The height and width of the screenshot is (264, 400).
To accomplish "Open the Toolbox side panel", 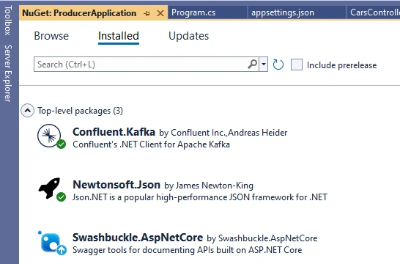I will pyautogui.click(x=8, y=21).
